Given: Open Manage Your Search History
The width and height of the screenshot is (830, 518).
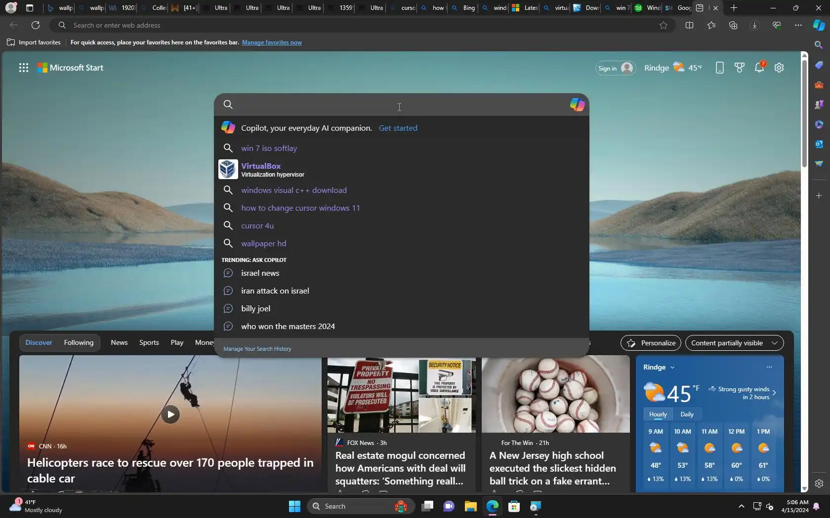Looking at the screenshot, I should 257,349.
